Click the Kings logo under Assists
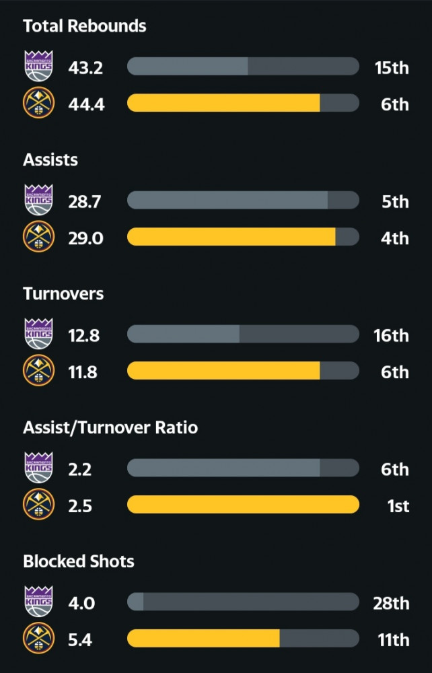 click(38, 200)
